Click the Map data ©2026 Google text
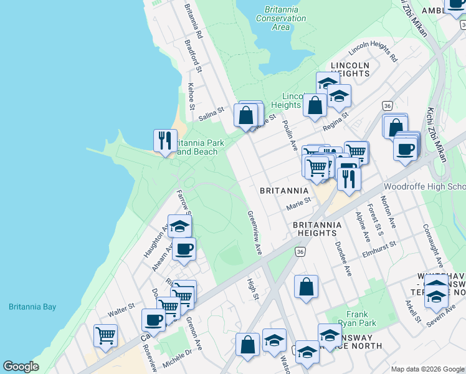Image resolution: width=466 pixels, height=374 pixels. 427,369
